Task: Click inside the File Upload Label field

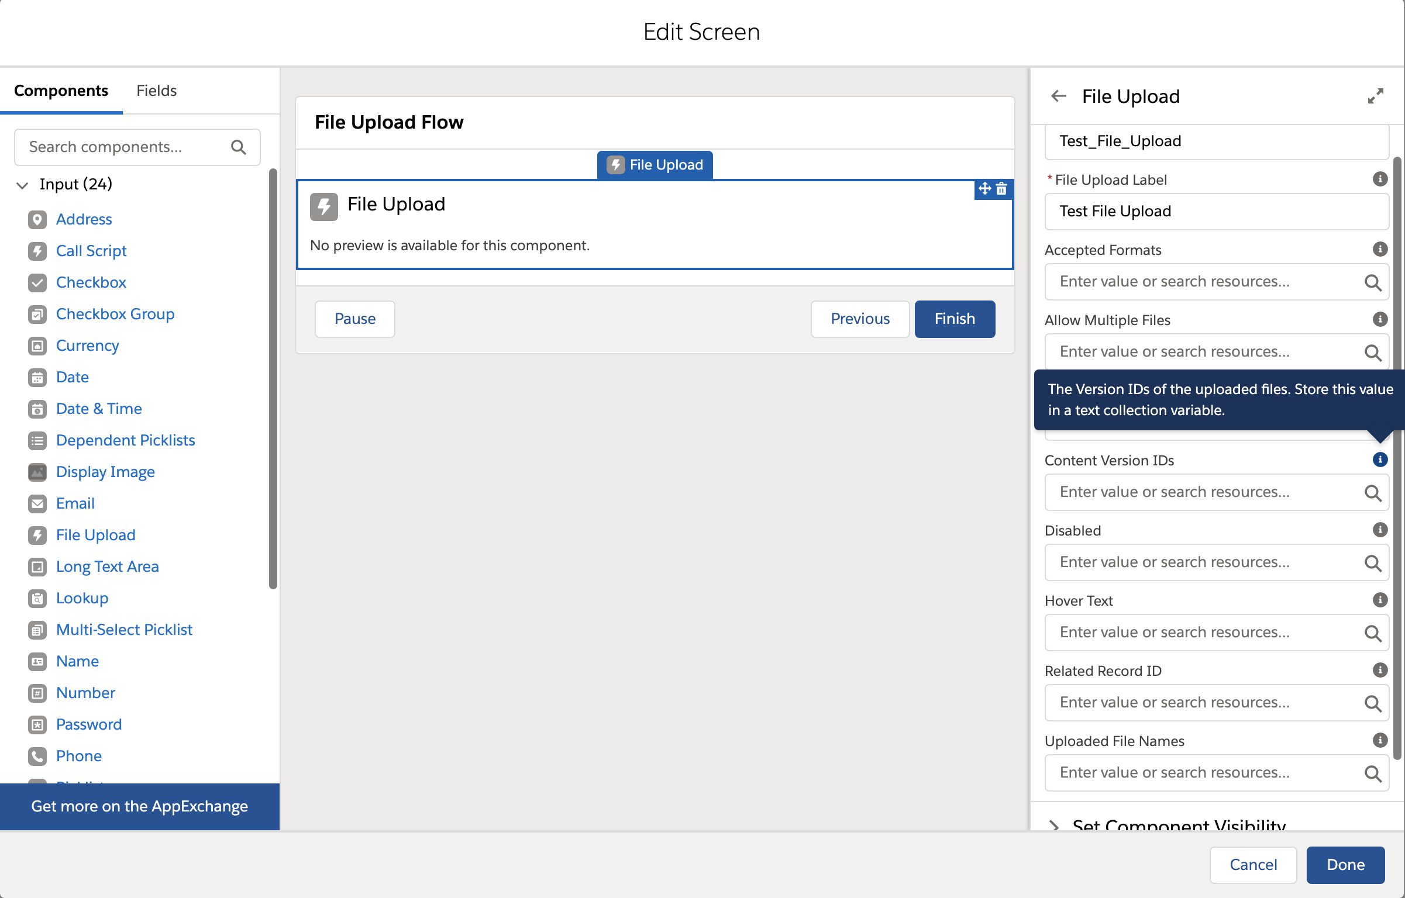Action: [1216, 211]
